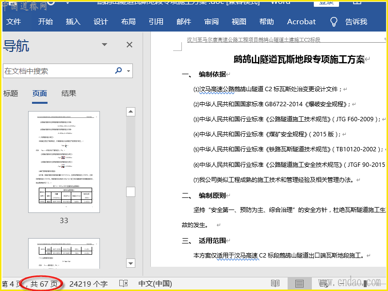Viewport: 388px width, 291px height.
Task: Open the 文件 (File) menu
Action: (x=14, y=22)
